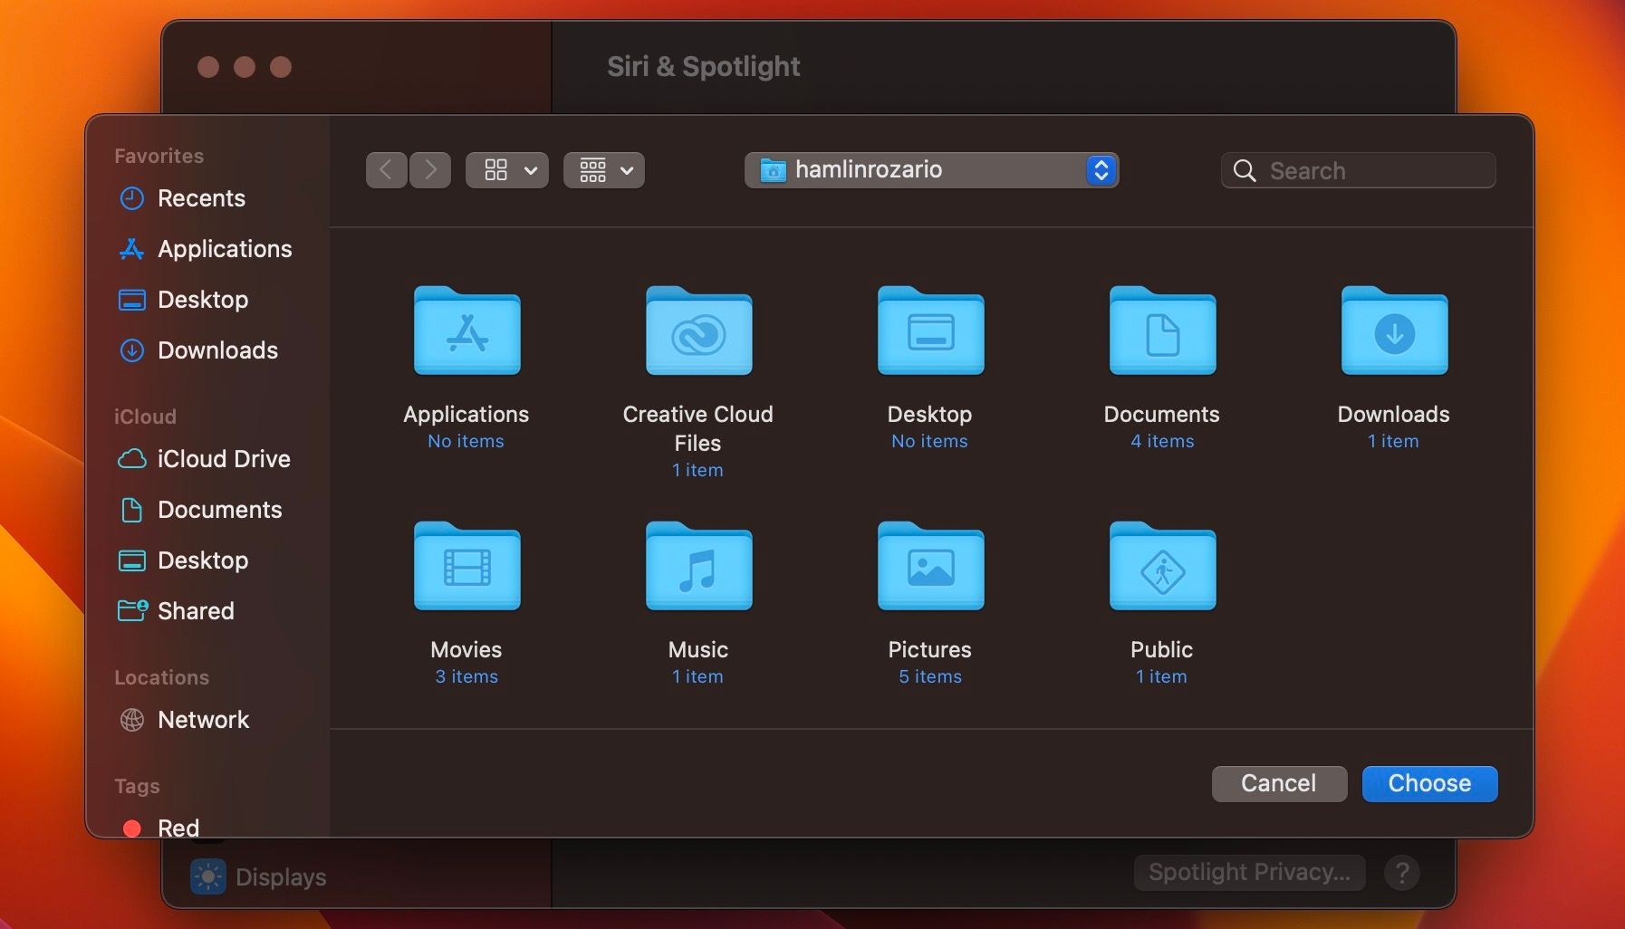Open the grouping options dropdown
The image size is (1625, 929).
(604, 170)
